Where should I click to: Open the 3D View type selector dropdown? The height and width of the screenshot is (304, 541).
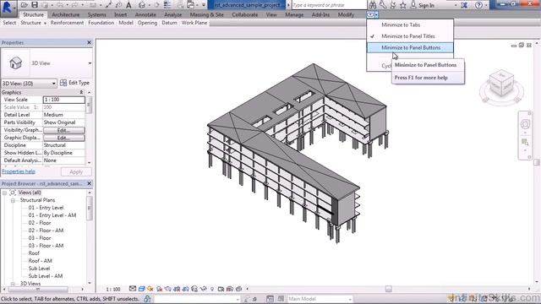coord(90,63)
